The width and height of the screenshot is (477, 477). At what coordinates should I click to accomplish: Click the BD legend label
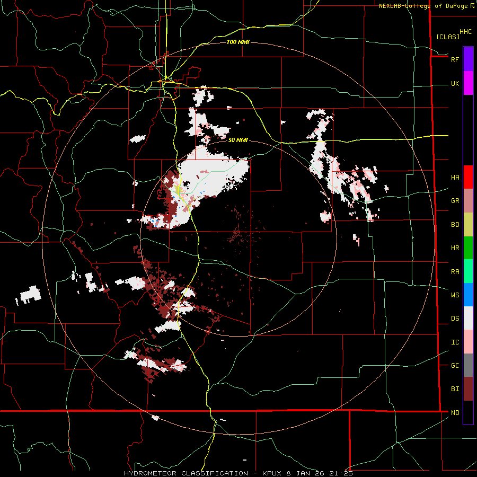(455, 225)
